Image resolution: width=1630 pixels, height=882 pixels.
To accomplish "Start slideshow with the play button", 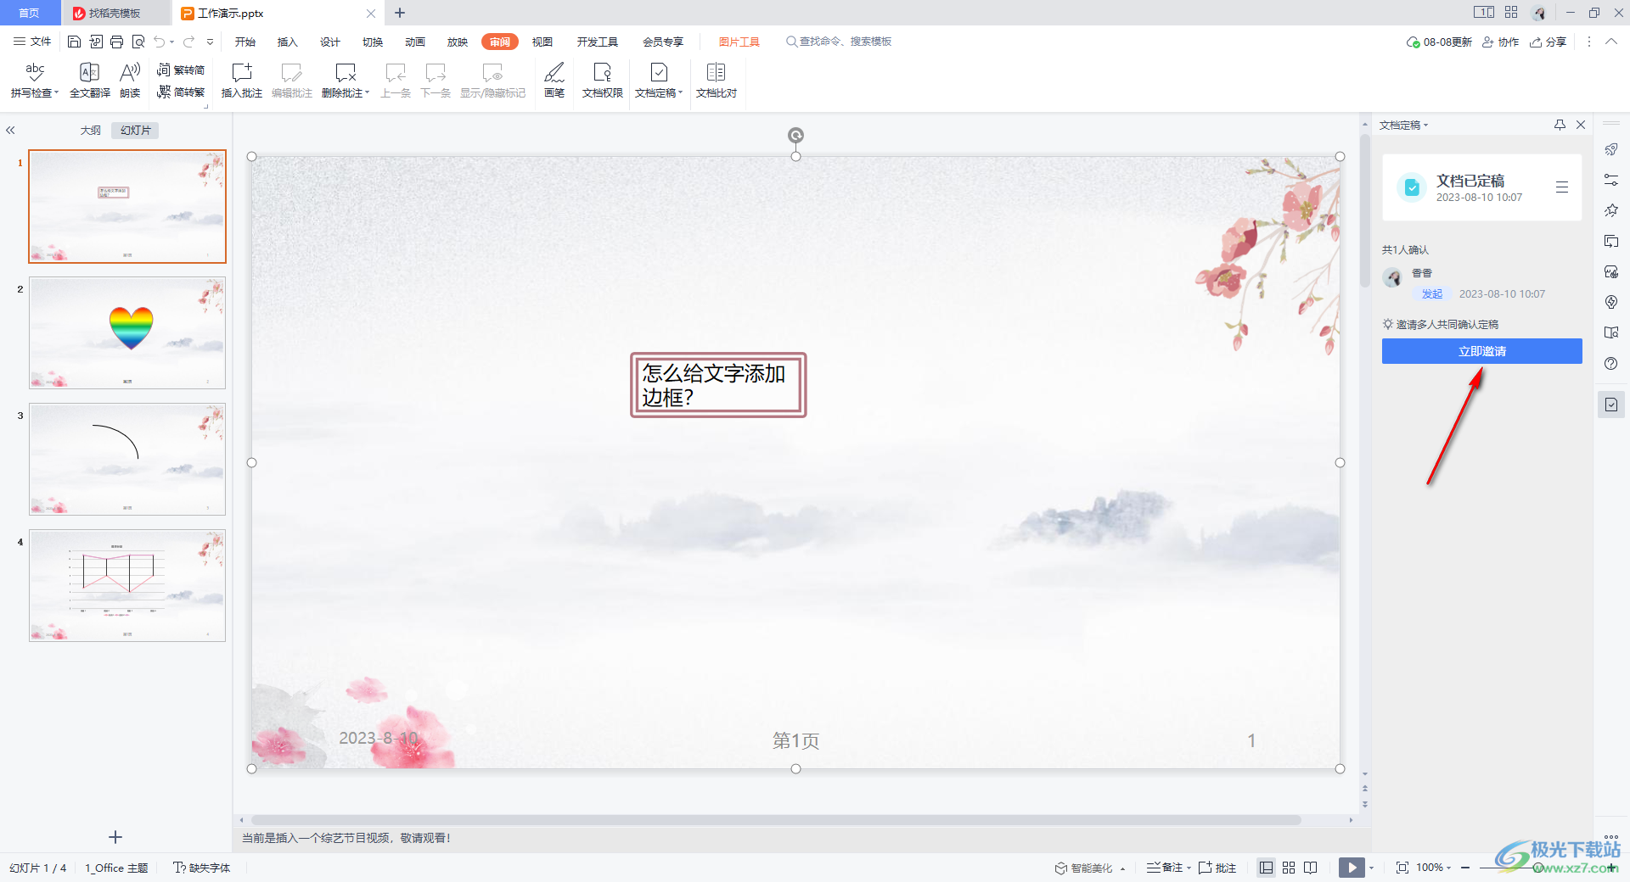I will coord(1352,868).
